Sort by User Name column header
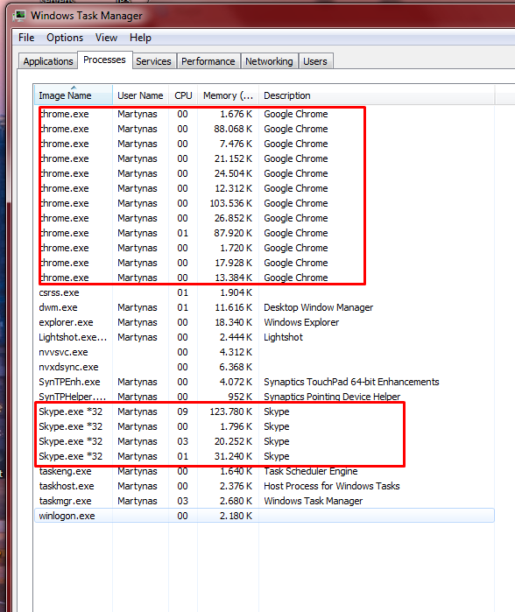The height and width of the screenshot is (612, 515). (140, 95)
